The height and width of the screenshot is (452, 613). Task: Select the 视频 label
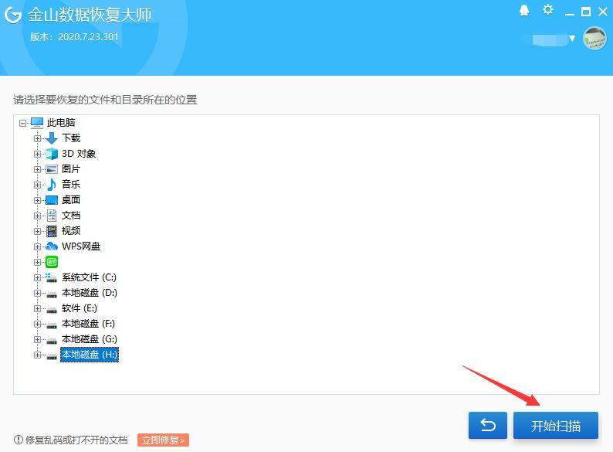tap(71, 231)
